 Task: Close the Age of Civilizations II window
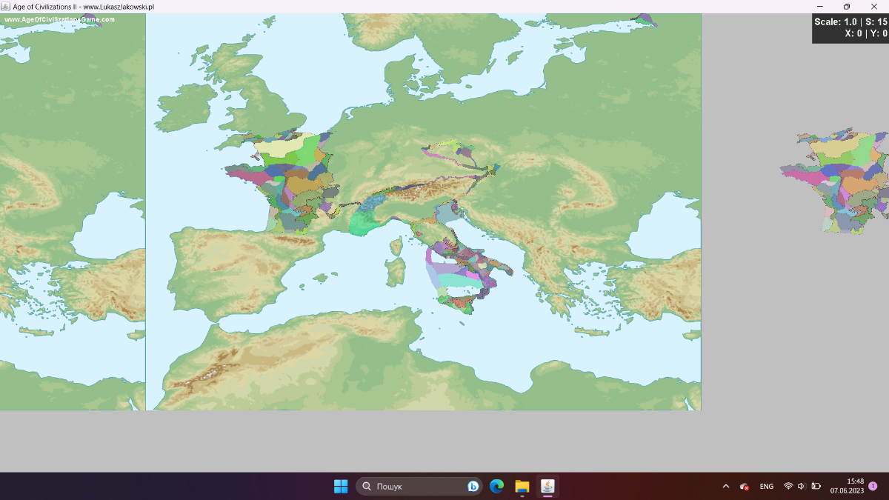pyautogui.click(x=874, y=6)
